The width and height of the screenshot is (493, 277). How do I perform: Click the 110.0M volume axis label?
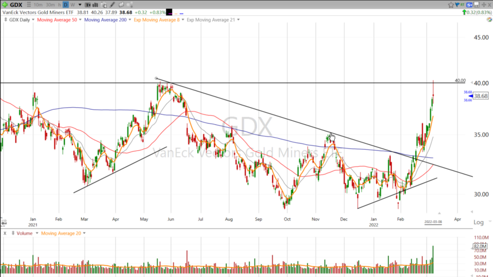click(481, 238)
